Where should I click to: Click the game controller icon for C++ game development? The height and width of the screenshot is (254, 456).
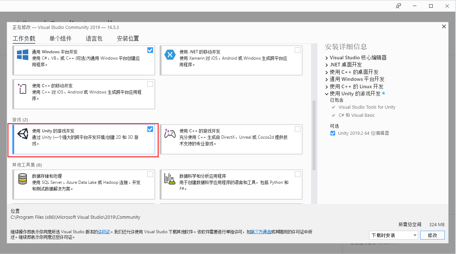tap(170, 133)
